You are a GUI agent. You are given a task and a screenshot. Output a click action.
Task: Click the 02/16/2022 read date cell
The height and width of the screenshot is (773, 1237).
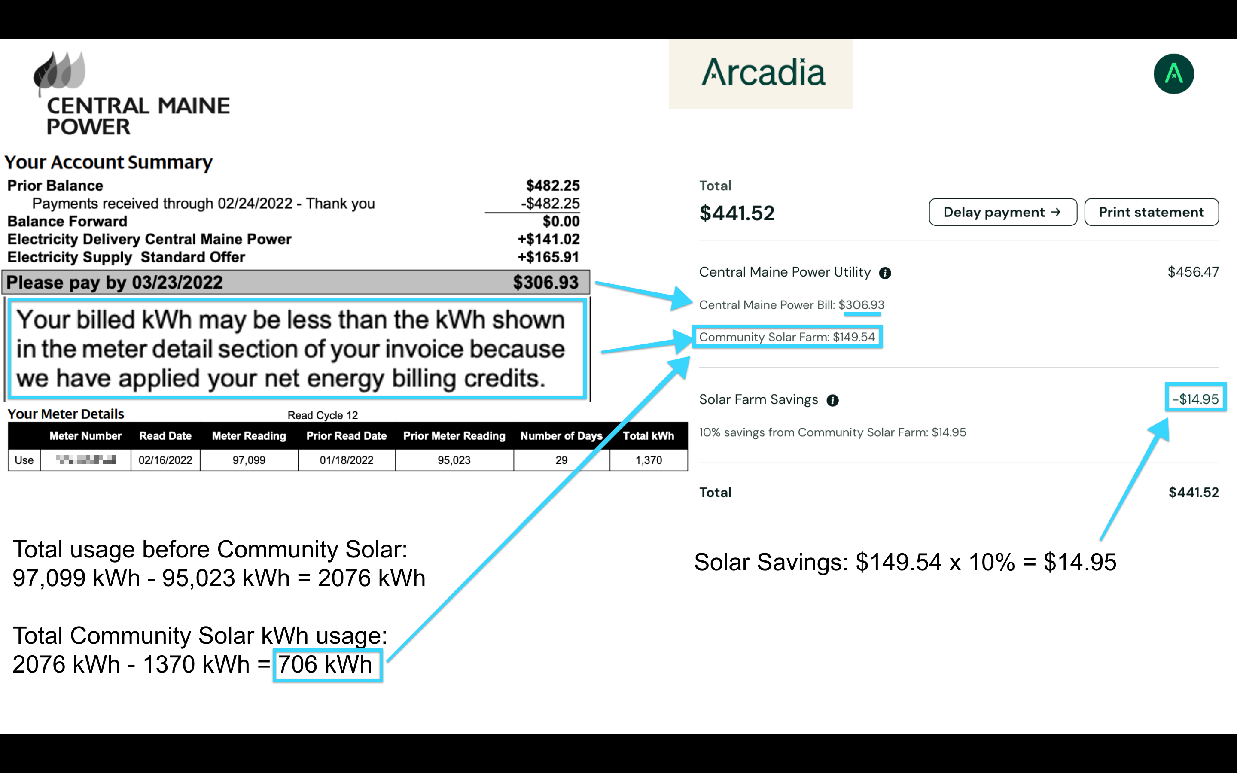click(165, 460)
